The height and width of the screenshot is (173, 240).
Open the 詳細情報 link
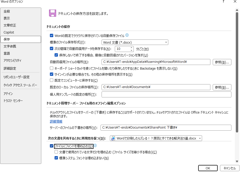pyautogui.click(x=56, y=121)
